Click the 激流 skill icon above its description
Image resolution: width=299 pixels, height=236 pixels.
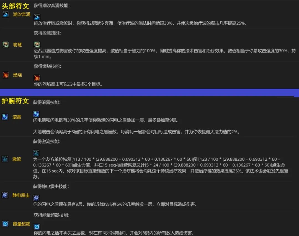point(36,153)
